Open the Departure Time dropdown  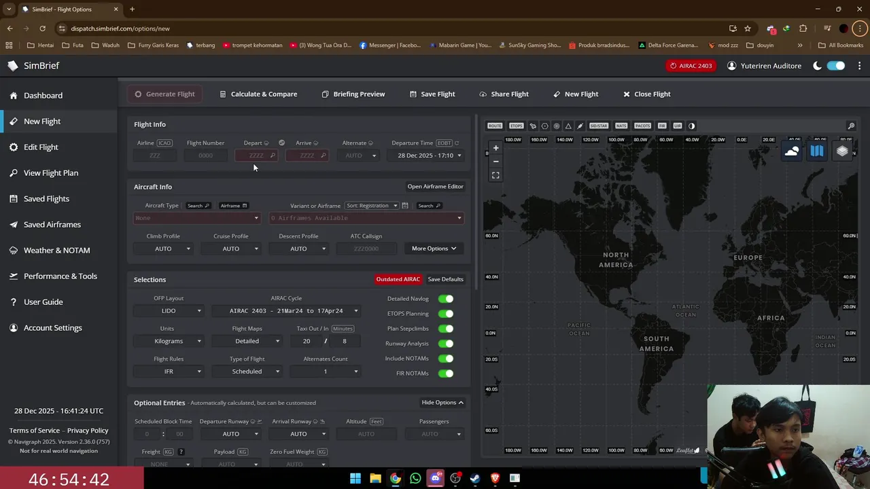426,156
